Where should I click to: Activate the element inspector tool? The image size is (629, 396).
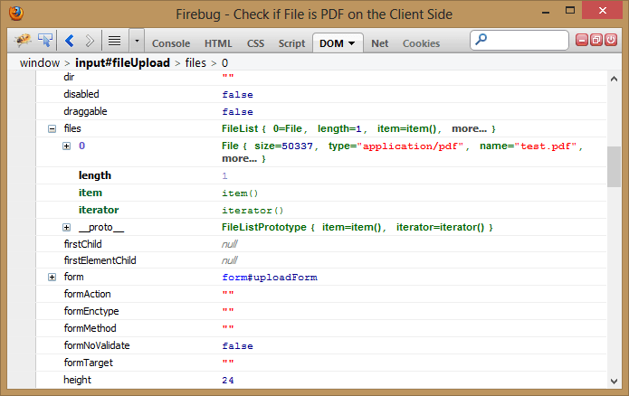point(45,42)
